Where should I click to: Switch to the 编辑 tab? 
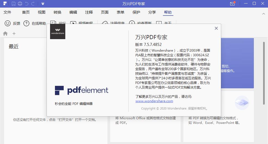[x=73, y=12]
